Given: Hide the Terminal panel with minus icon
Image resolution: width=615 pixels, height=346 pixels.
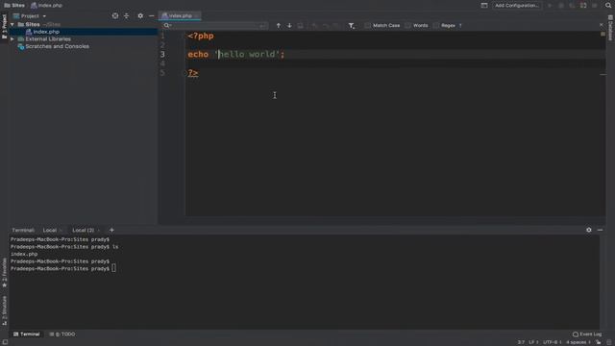Looking at the screenshot, I should (600, 230).
